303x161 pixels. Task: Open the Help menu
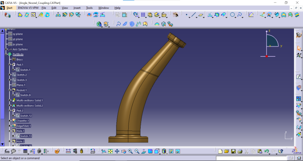click(117, 8)
